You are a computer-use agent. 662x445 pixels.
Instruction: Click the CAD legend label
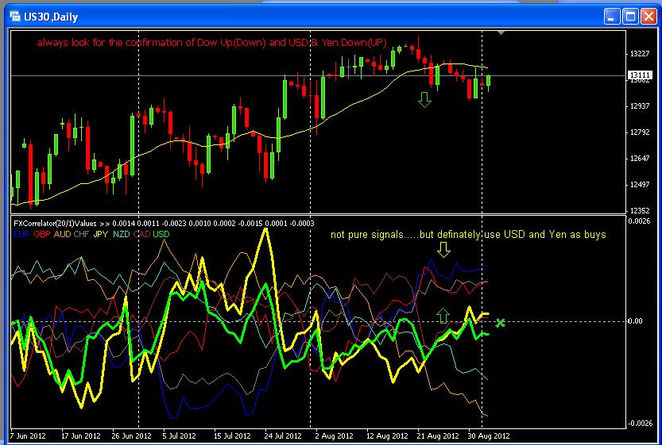(141, 234)
